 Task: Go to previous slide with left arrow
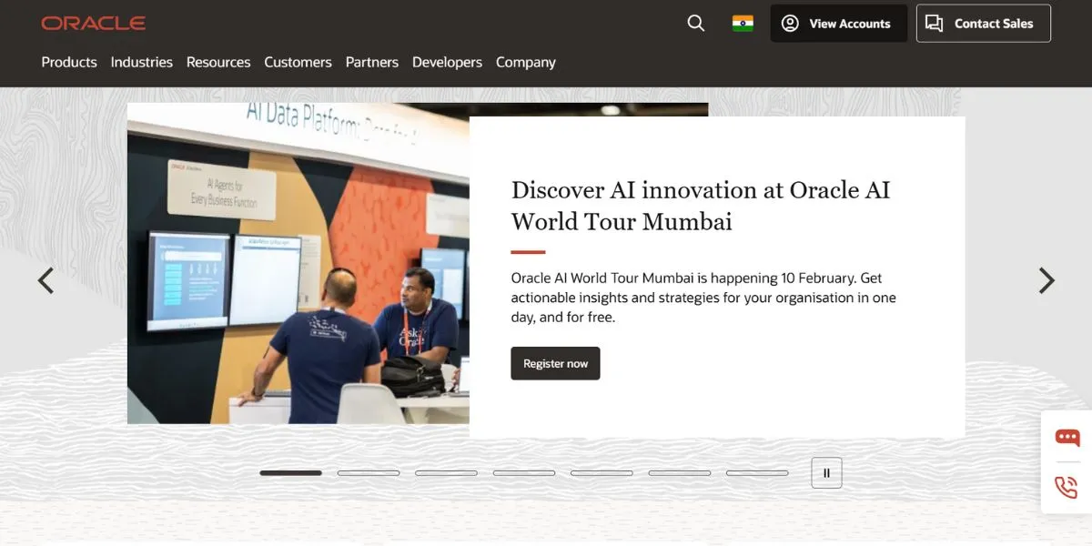(45, 280)
